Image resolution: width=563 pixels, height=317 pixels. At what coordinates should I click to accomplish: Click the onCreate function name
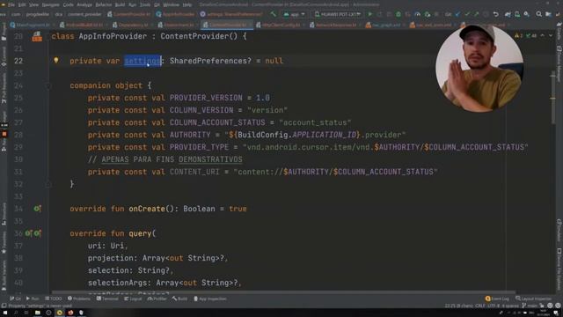[147, 209]
